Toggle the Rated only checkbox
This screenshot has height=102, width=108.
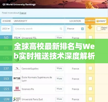pyautogui.click(x=99, y=29)
